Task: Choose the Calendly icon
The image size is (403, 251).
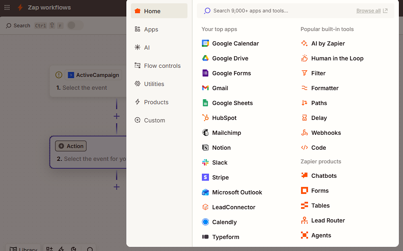Action: click(205, 222)
